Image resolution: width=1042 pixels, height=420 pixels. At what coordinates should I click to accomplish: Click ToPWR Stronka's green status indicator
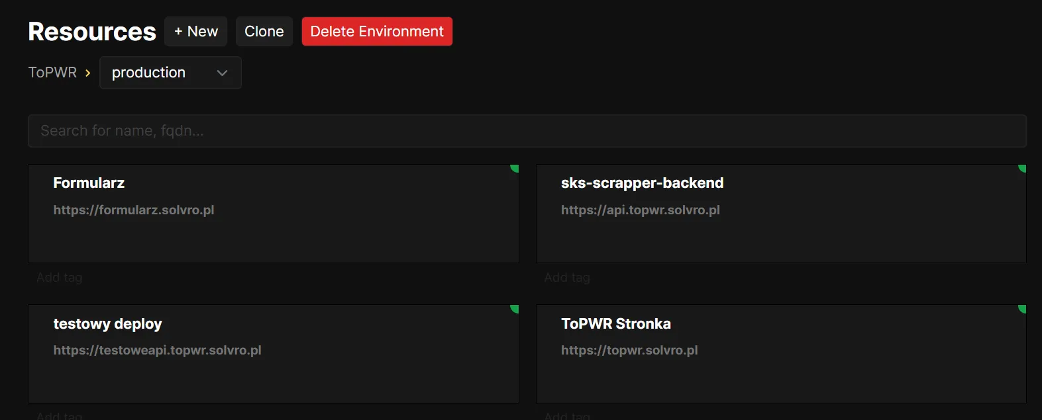click(1022, 308)
